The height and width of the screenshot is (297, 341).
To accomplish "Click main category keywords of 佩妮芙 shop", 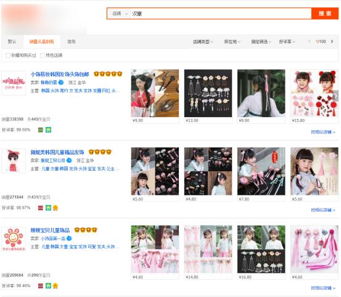I will pyautogui.click(x=80, y=169).
